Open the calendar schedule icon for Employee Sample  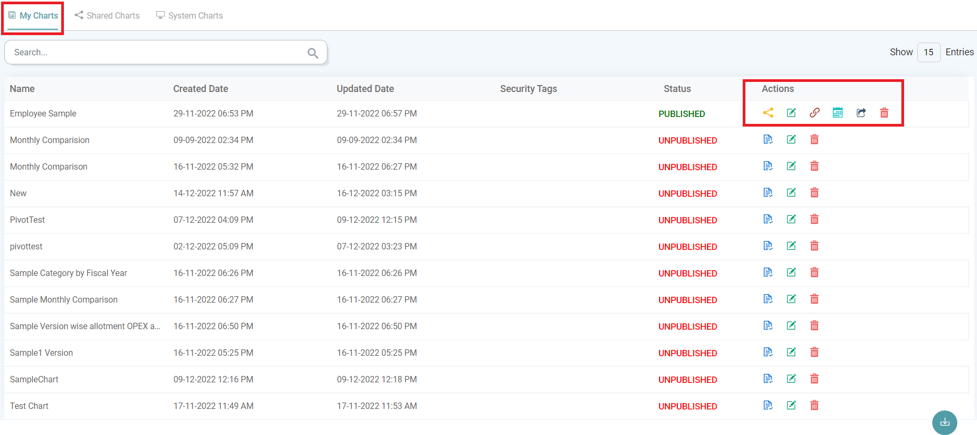point(838,113)
